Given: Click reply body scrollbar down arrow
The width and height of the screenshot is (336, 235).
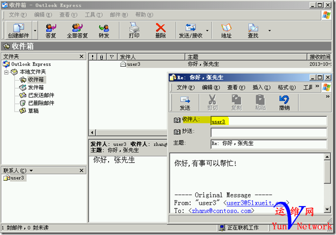Looking at the screenshot, I should point(327,209).
